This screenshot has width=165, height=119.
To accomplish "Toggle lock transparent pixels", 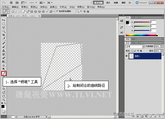I will click(x=132, y=51).
